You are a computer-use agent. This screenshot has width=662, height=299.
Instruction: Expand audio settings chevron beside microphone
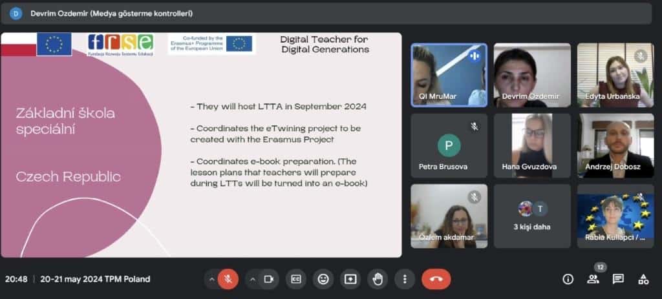coord(211,279)
